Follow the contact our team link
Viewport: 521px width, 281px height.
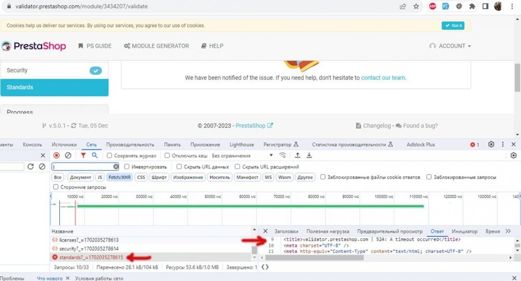point(383,78)
